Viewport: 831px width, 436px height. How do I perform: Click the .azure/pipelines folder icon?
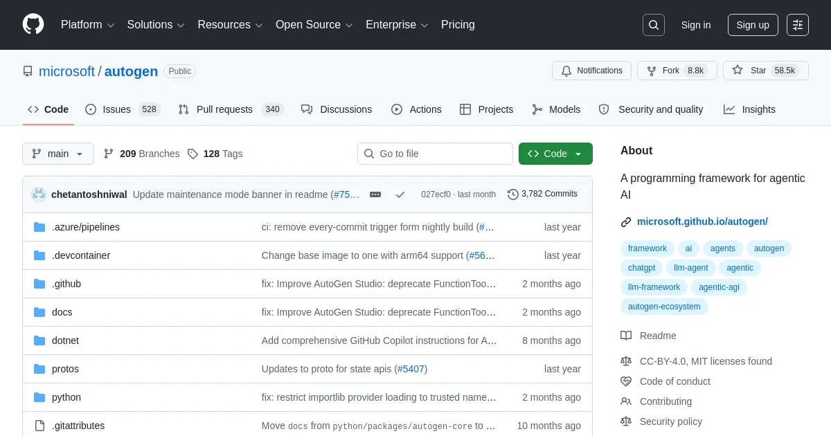[39, 227]
